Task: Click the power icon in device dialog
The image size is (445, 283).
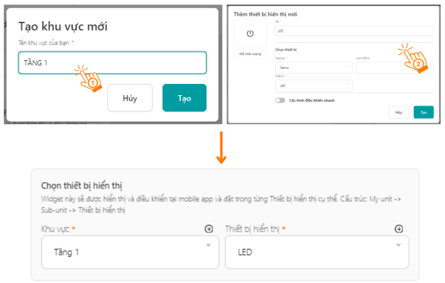Action: tap(250, 33)
